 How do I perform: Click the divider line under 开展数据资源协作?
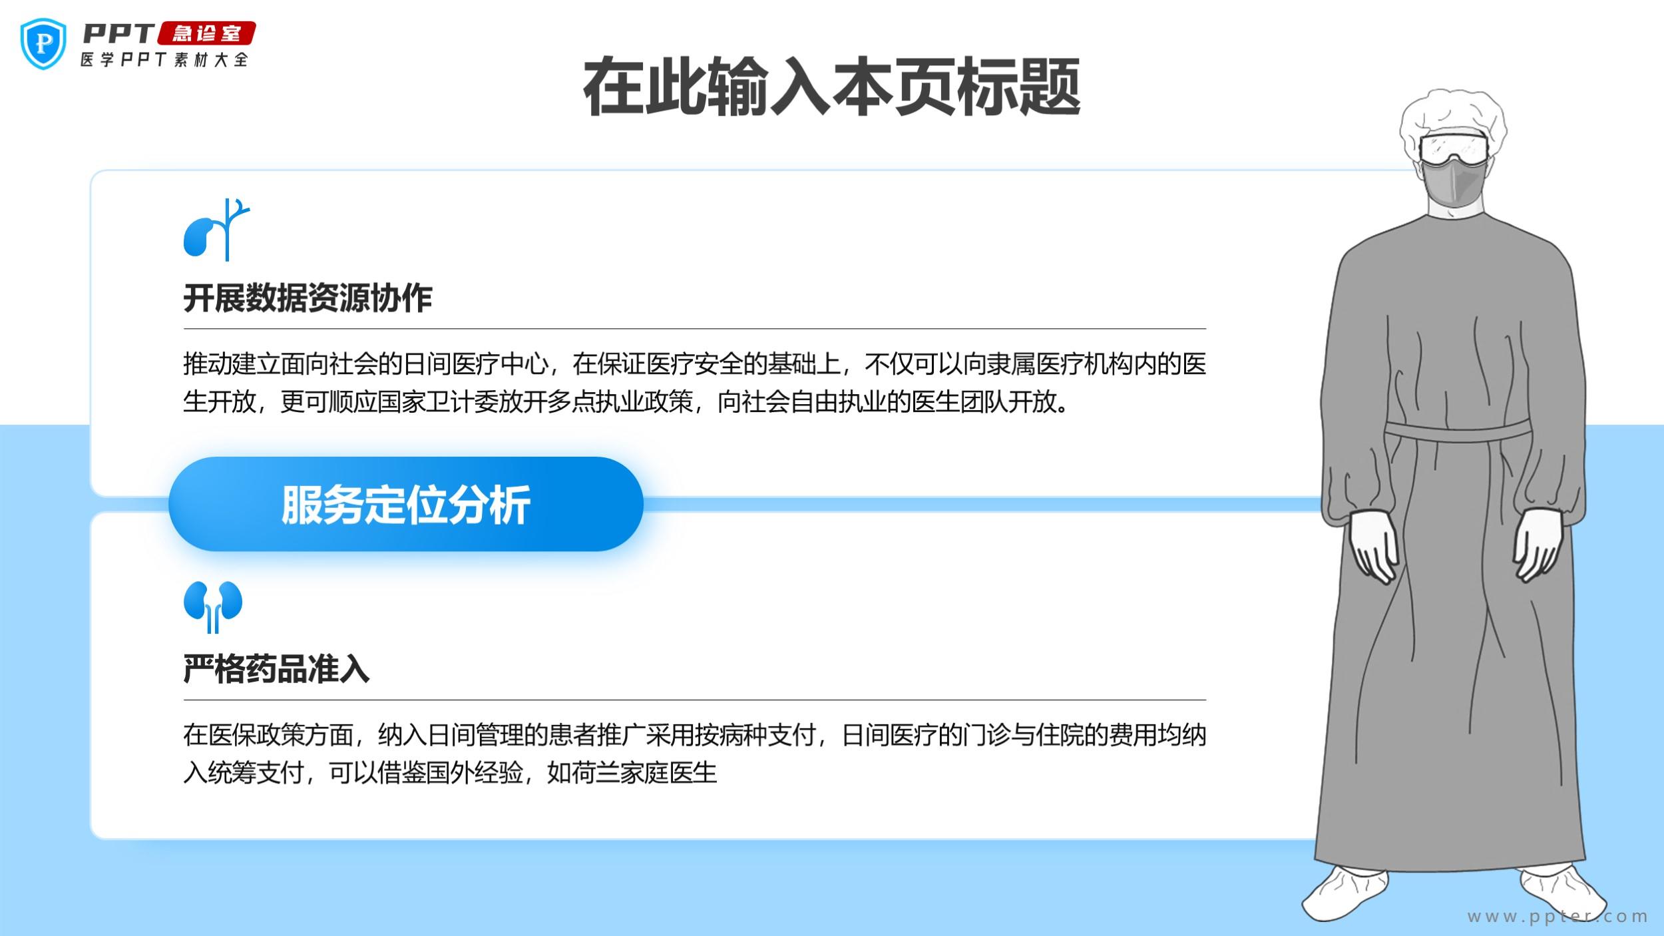(x=694, y=329)
